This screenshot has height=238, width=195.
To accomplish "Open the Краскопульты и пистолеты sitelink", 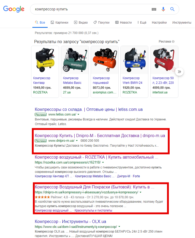I will (x=93, y=210).
